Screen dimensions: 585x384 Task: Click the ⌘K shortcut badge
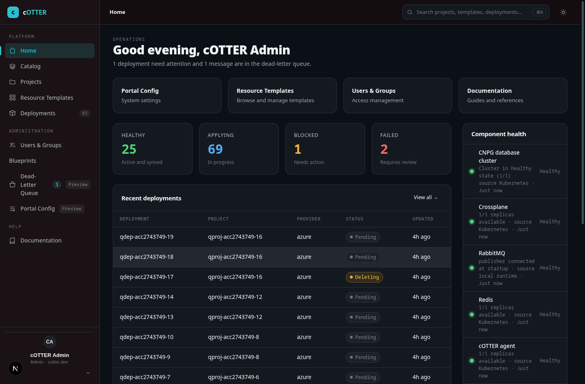pos(540,12)
